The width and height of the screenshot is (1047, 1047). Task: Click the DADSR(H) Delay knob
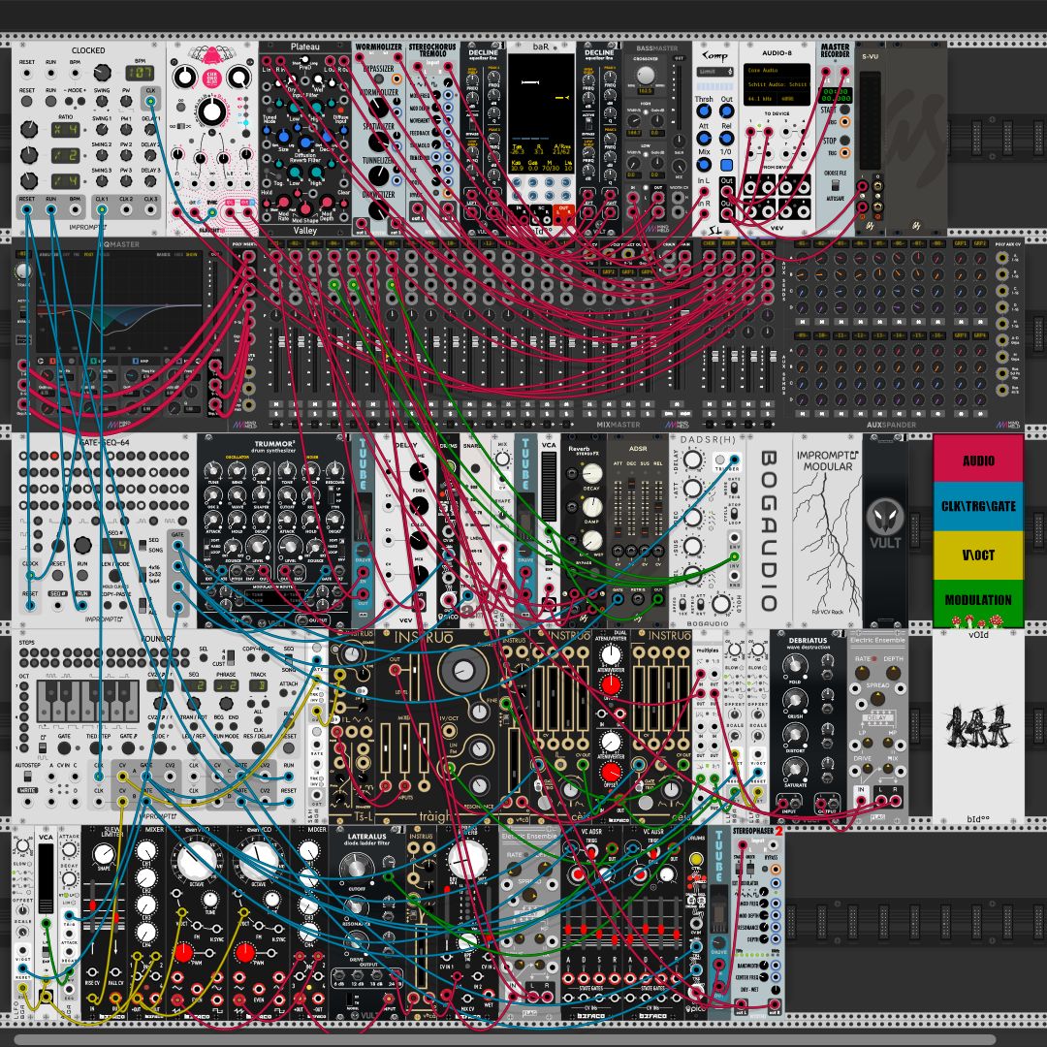(x=692, y=459)
